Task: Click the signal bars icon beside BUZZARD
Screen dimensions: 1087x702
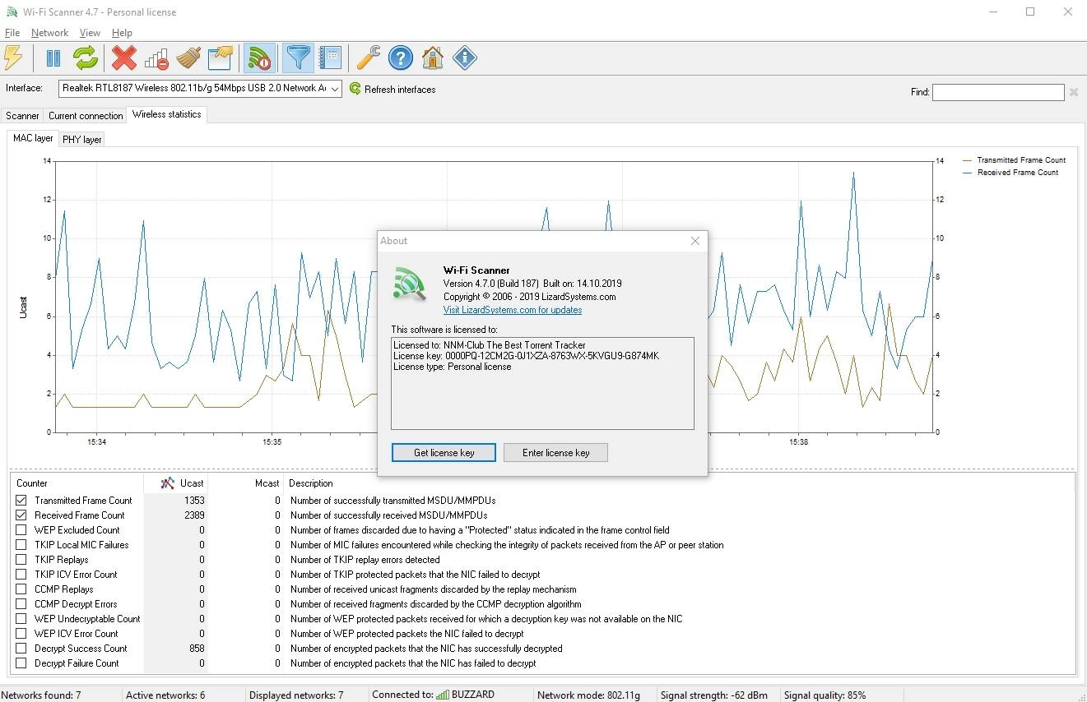Action: click(443, 695)
